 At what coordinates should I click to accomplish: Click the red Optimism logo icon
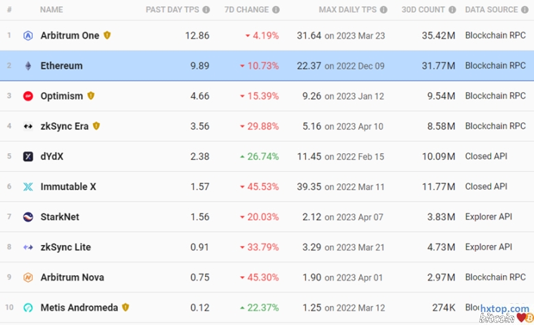pyautogui.click(x=28, y=96)
